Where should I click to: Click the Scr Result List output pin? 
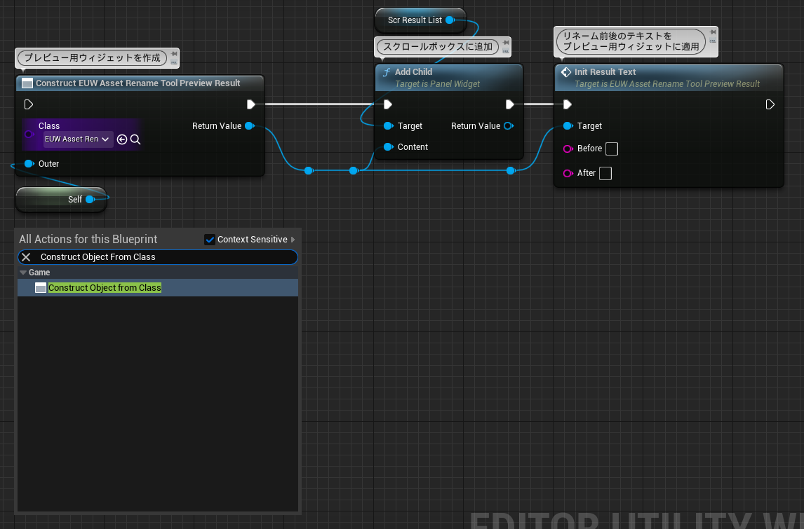450,20
